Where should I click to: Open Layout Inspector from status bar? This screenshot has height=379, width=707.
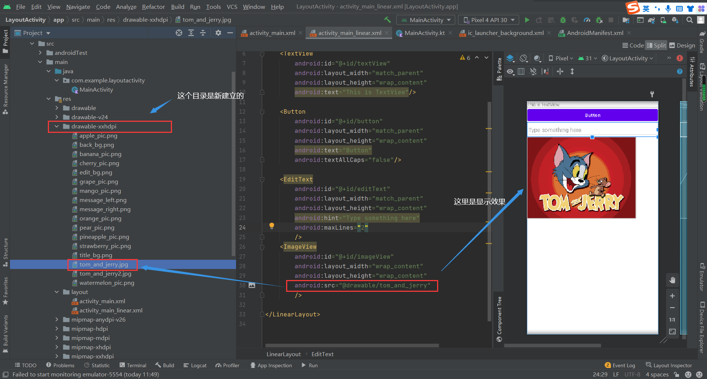[669, 365]
